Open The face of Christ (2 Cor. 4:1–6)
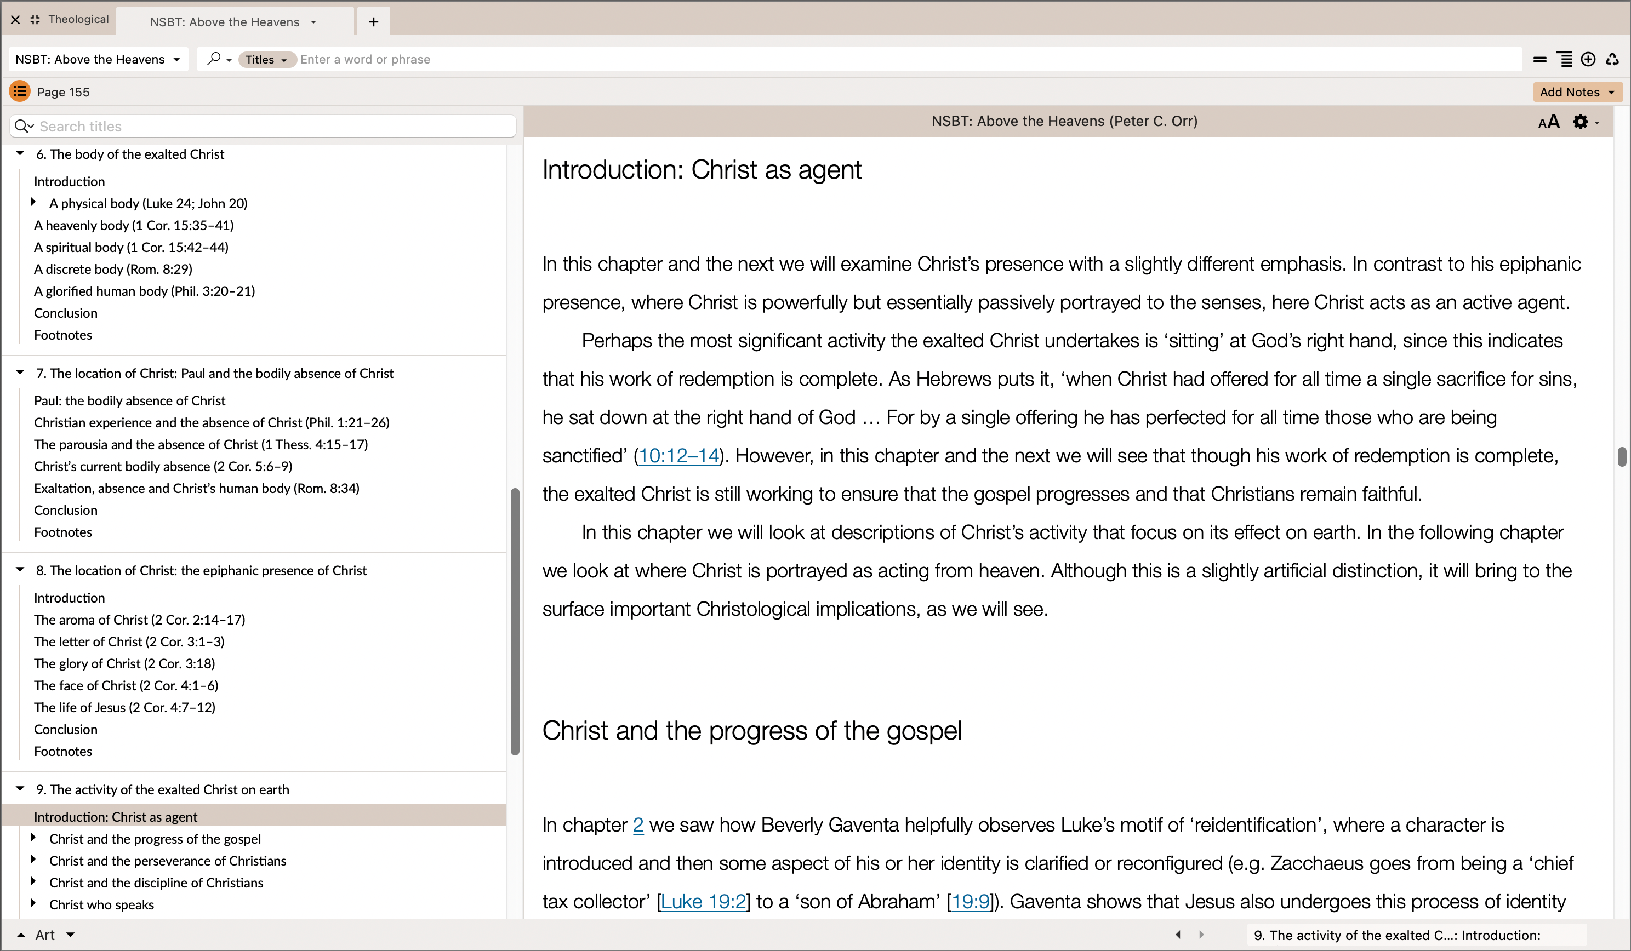 pyautogui.click(x=126, y=686)
